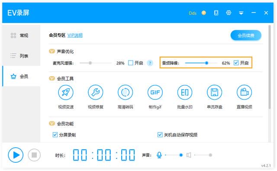This screenshot has height=171, width=277.
Task: Open the 直播视频 camera tool
Action: click(x=244, y=92)
